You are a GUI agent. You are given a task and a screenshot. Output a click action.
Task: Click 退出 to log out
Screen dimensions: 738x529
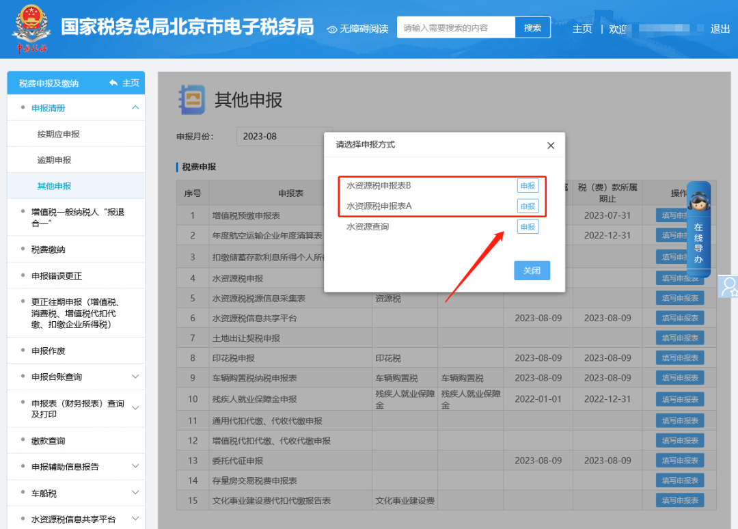(x=720, y=29)
